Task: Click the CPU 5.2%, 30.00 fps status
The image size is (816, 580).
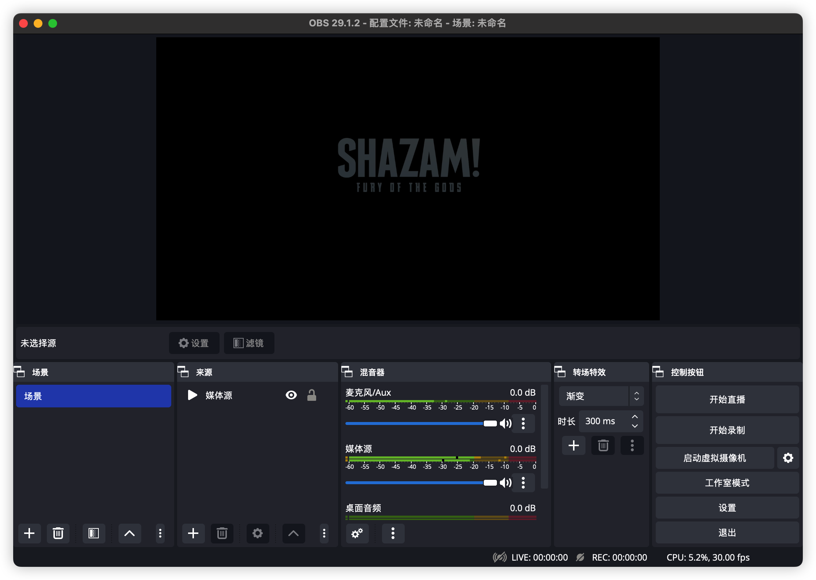Action: point(708,557)
